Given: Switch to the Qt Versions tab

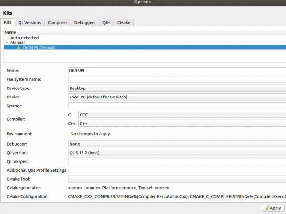Looking at the screenshot, I should (x=30, y=22).
